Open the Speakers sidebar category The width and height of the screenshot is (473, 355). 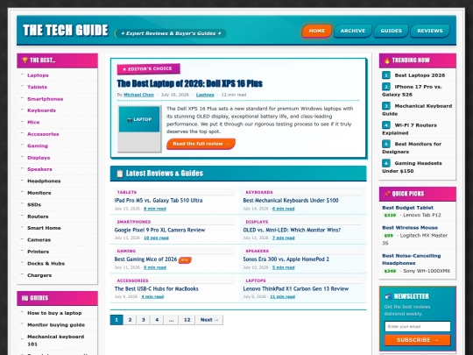39,169
